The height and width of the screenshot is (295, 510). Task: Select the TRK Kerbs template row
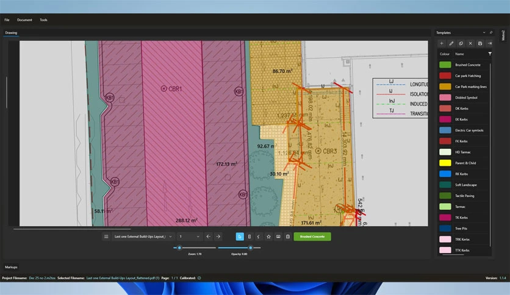464,240
